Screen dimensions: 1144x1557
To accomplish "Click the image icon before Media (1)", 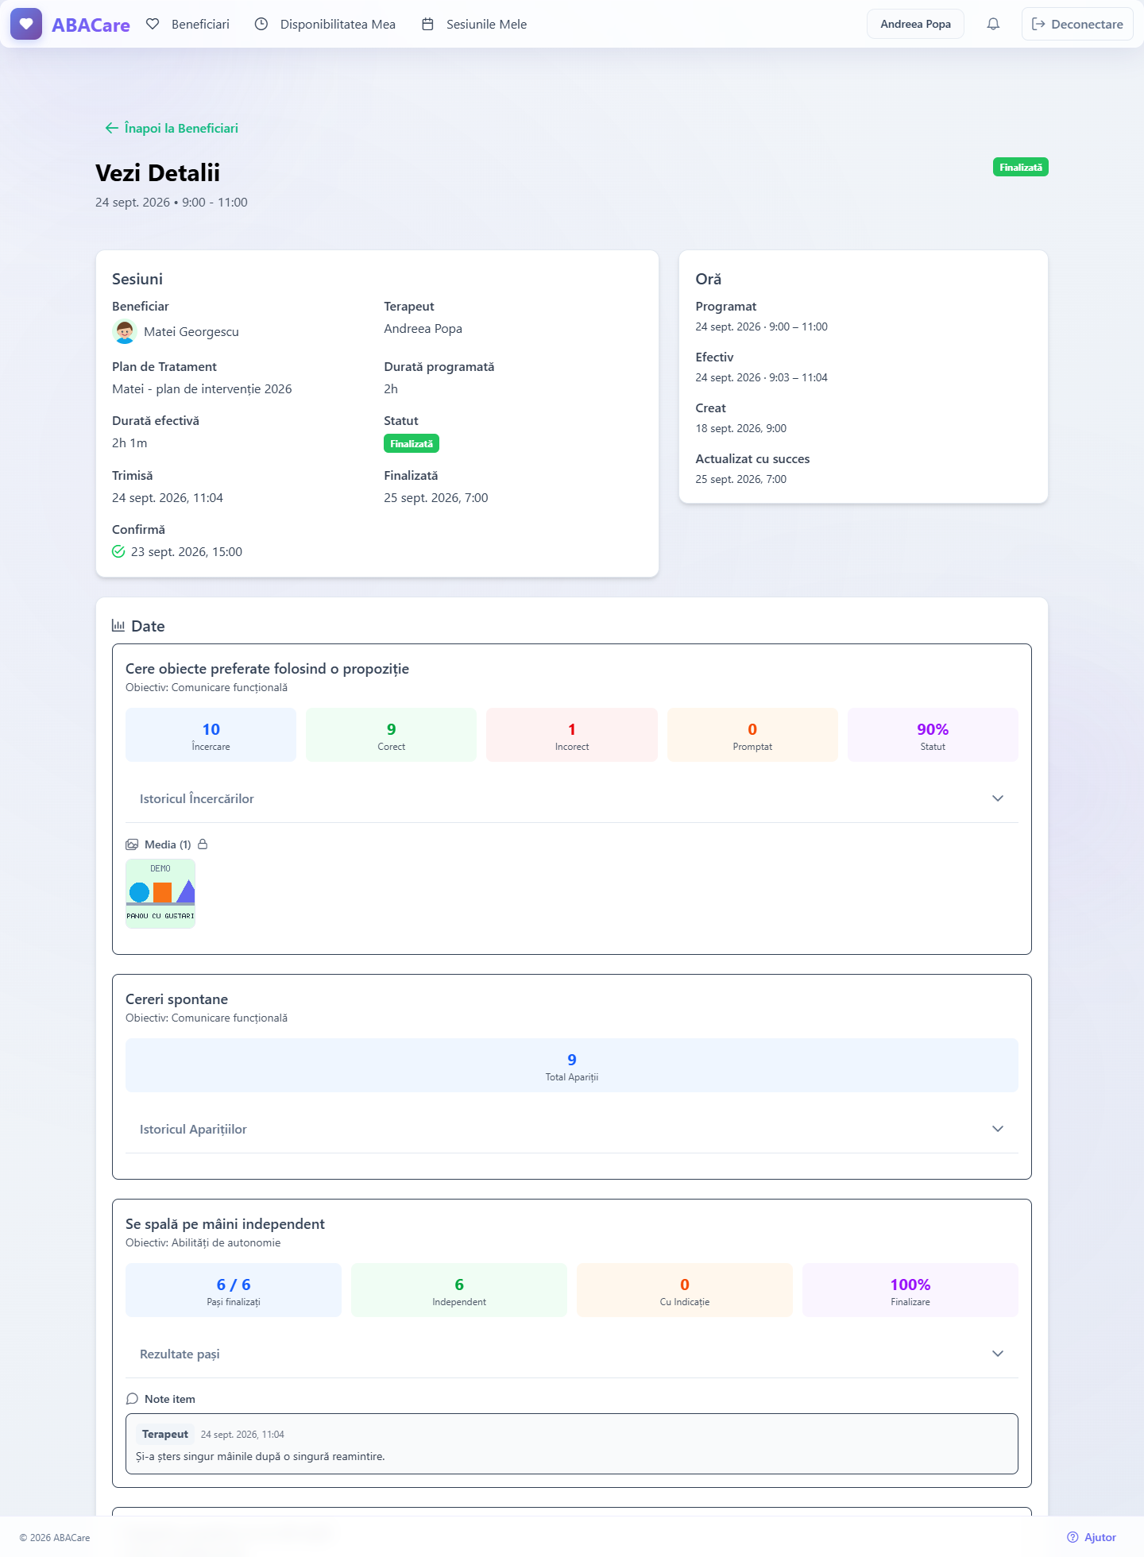I will pyautogui.click(x=132, y=844).
